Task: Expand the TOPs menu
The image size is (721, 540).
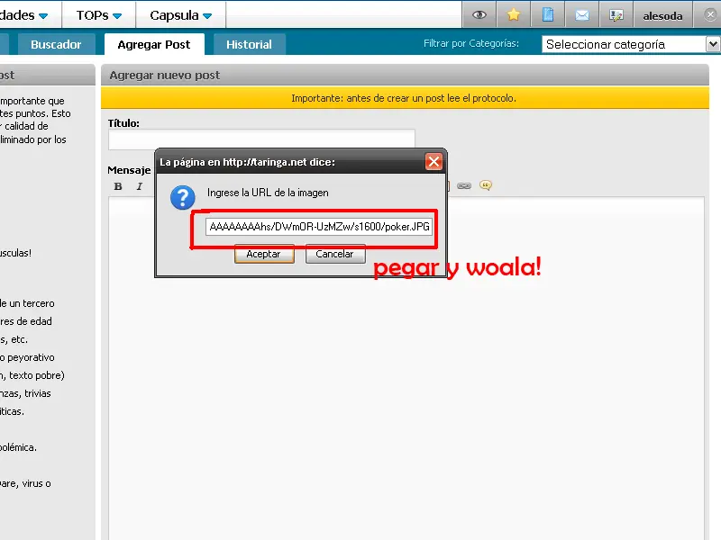Action: point(99,15)
